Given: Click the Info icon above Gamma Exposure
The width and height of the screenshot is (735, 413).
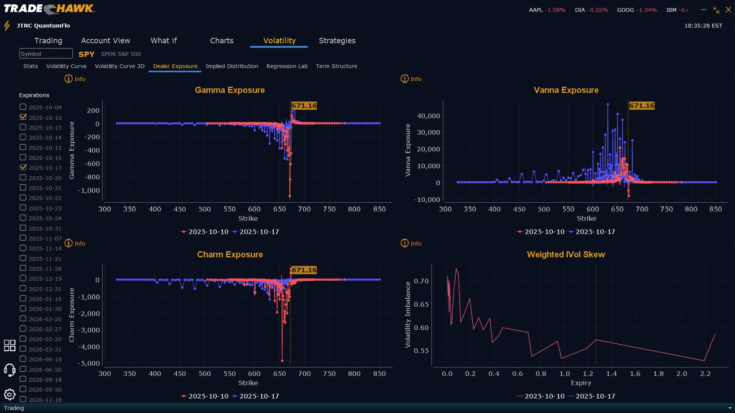Looking at the screenshot, I should (x=69, y=79).
